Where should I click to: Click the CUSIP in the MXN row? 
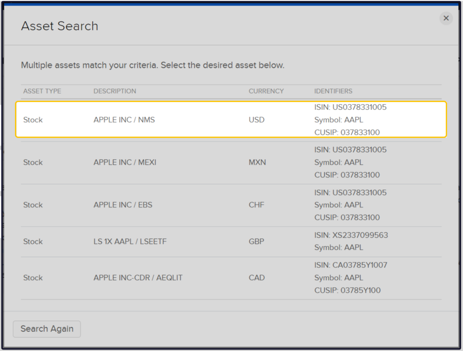coord(347,175)
